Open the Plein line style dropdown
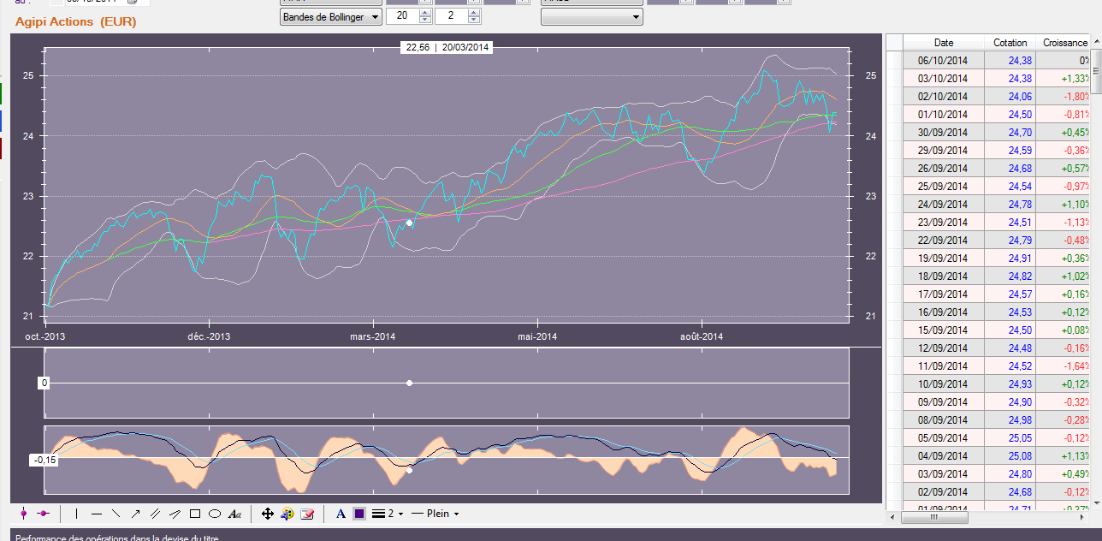 pos(435,514)
